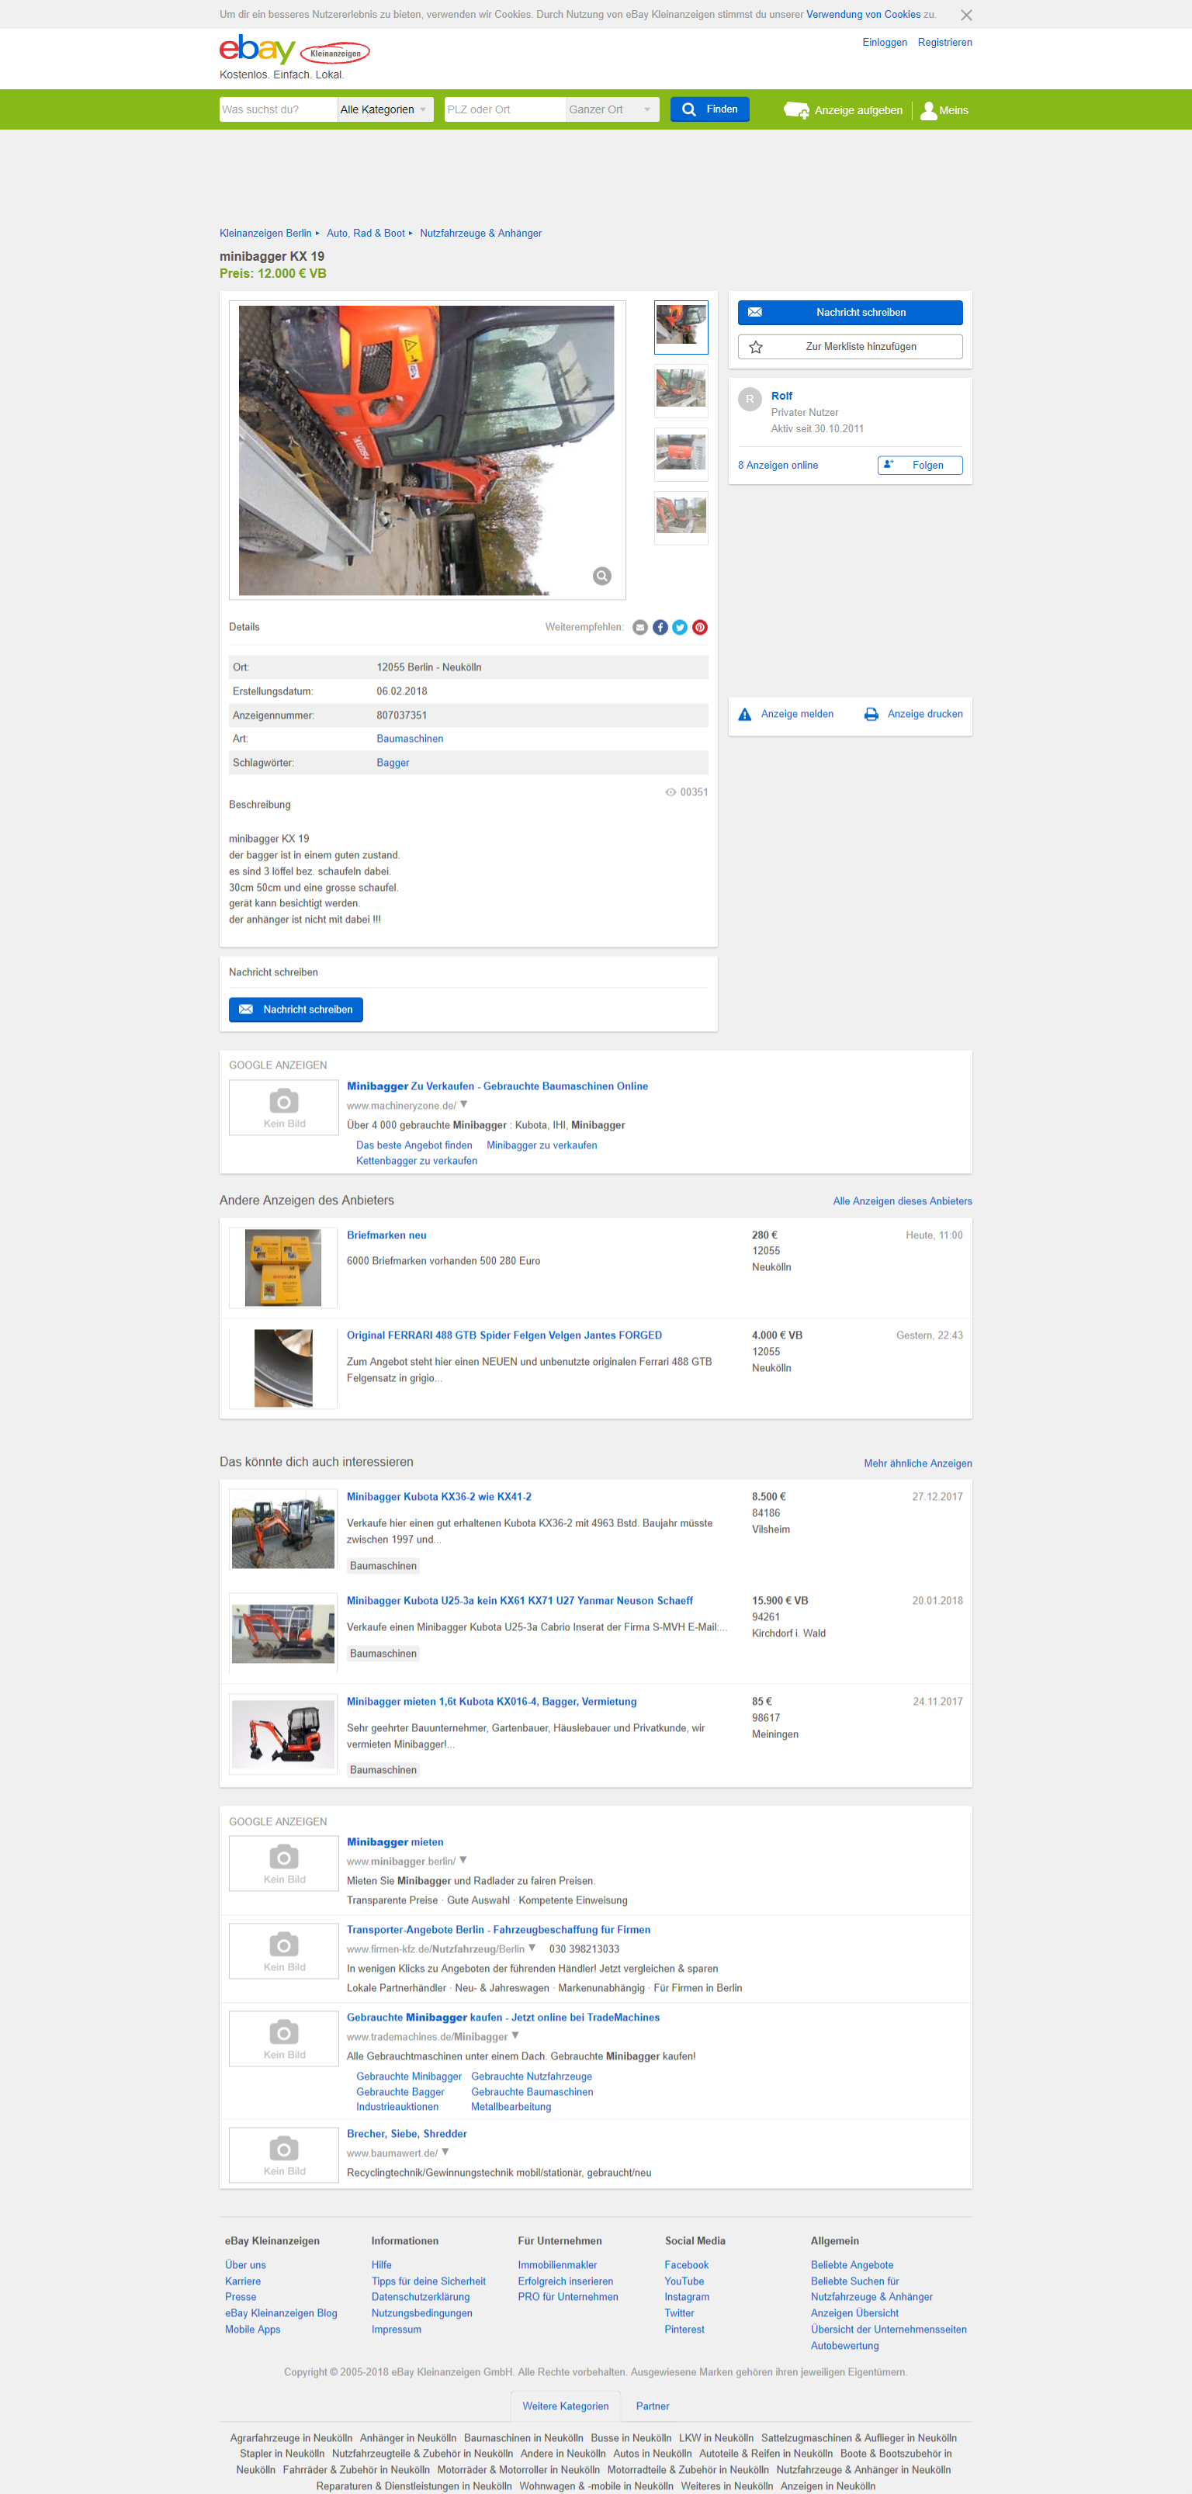The height and width of the screenshot is (2494, 1192).
Task: Expand arrow next to firmen-kfz.de ad URL
Action: [532, 1948]
